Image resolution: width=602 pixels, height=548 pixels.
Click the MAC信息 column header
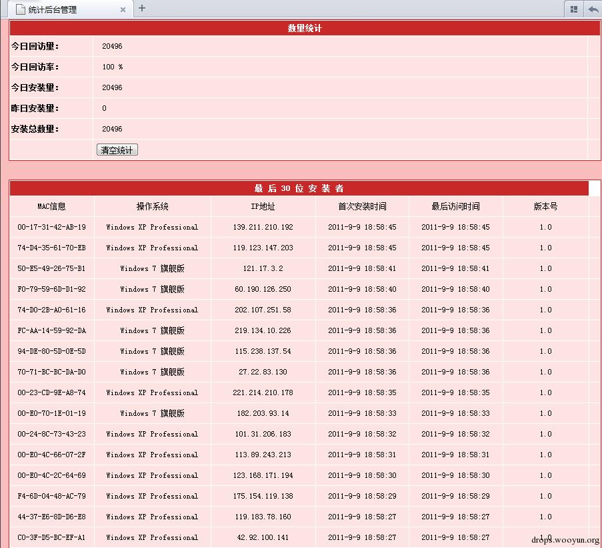tap(51, 206)
